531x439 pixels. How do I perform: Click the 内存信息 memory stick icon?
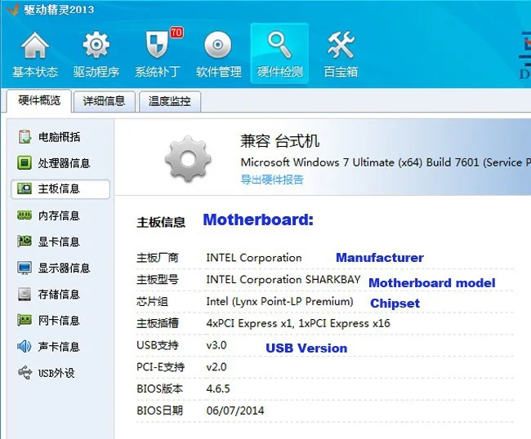pos(25,215)
